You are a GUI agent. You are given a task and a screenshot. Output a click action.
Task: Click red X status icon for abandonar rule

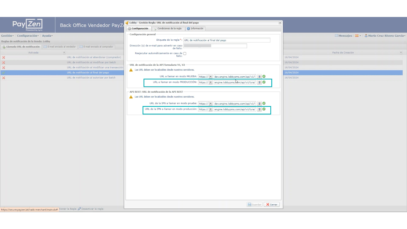point(4,58)
